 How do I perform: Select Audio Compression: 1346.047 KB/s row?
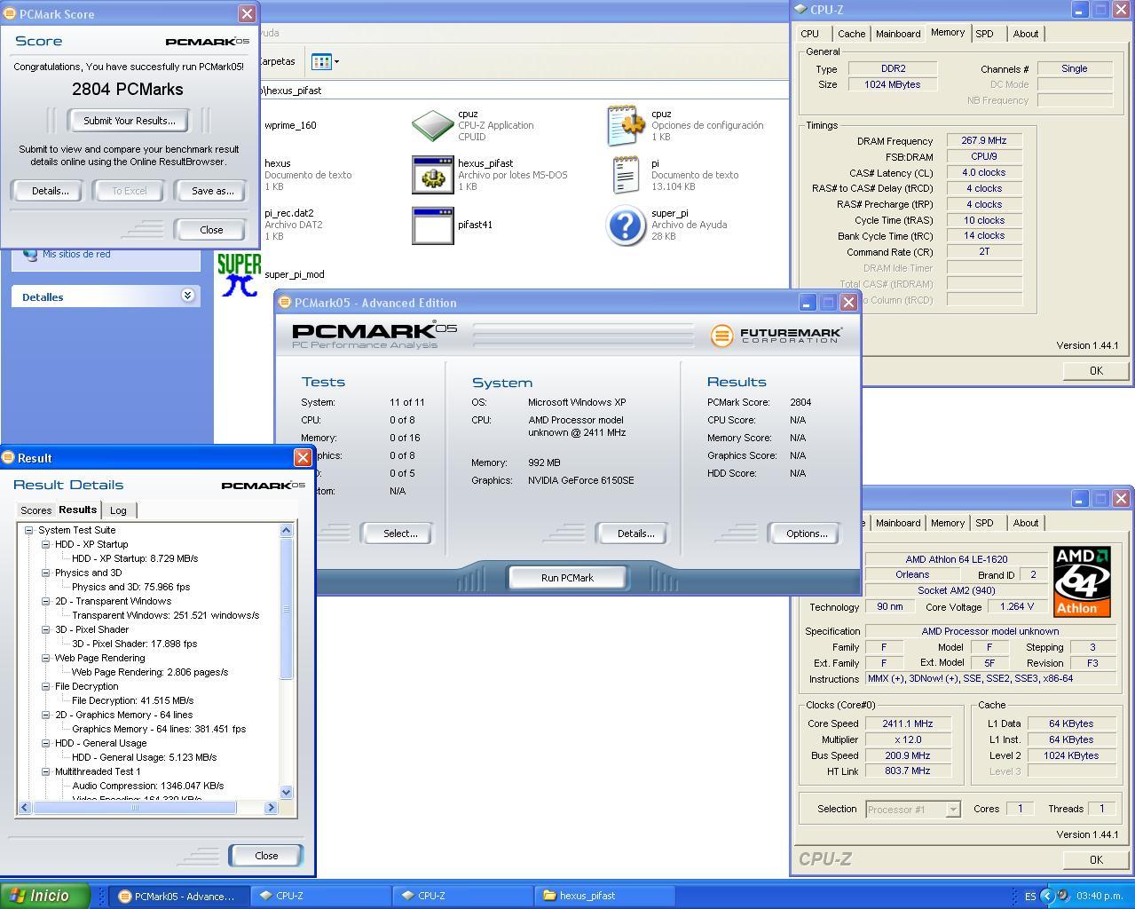pyautogui.click(x=148, y=786)
